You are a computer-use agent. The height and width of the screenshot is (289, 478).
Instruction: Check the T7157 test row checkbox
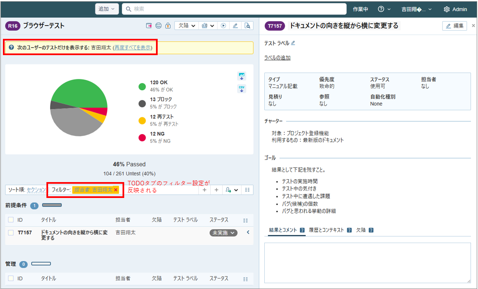tap(11, 233)
